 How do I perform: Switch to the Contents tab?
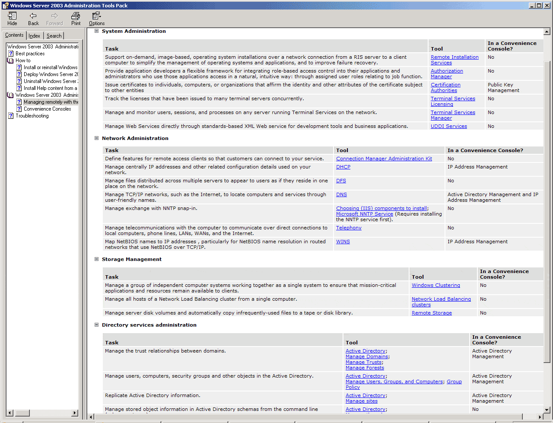[x=14, y=35]
